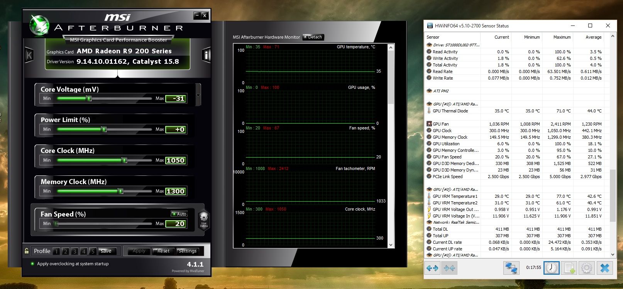The width and height of the screenshot is (623, 289).
Task: Click HWiNFO expand columns arrows button
Action: point(432,268)
